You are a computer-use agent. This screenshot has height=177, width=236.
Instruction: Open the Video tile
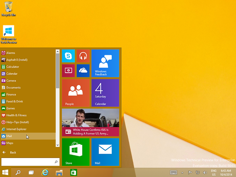point(68,71)
